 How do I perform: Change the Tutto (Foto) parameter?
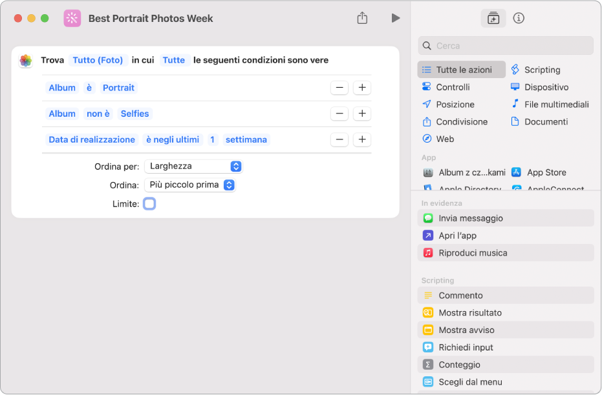(x=98, y=60)
